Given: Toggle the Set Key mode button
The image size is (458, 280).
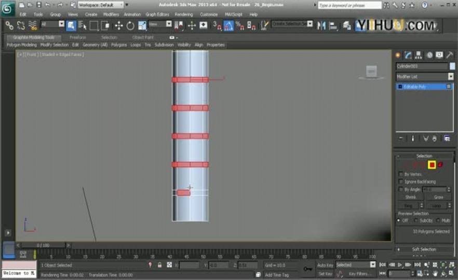Looking at the screenshot, I should click(325, 274).
